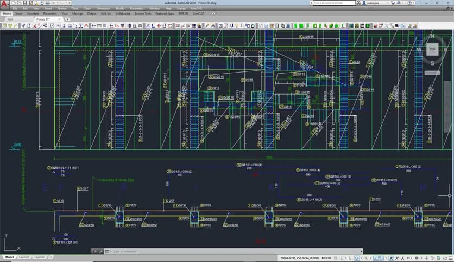Open the Dimension menu
This screenshot has width=454, height=262.
coord(102,9)
